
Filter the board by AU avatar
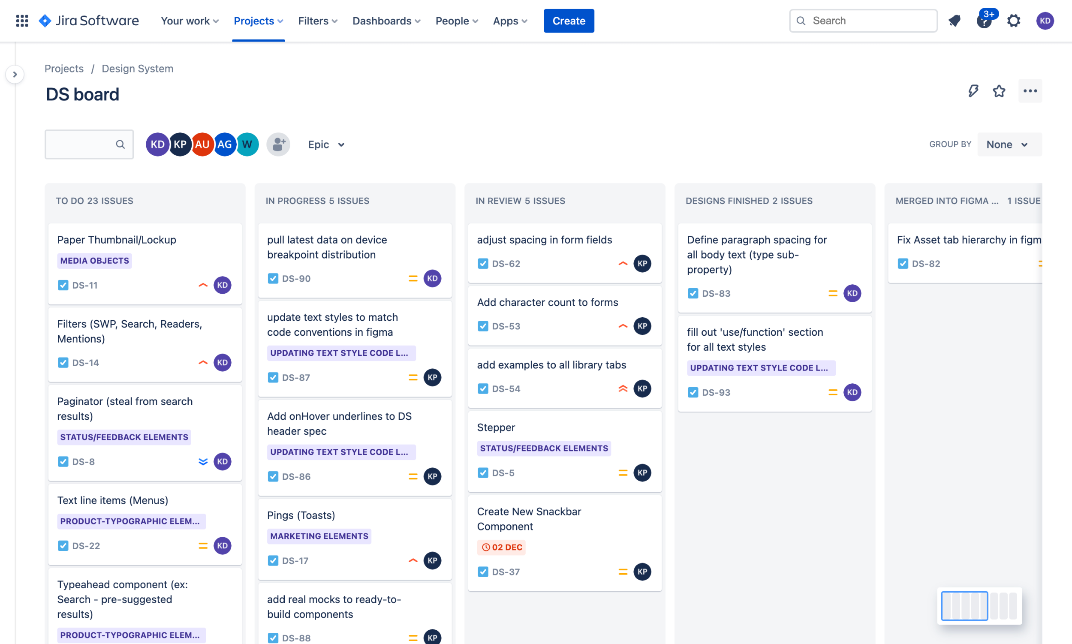[x=202, y=144]
